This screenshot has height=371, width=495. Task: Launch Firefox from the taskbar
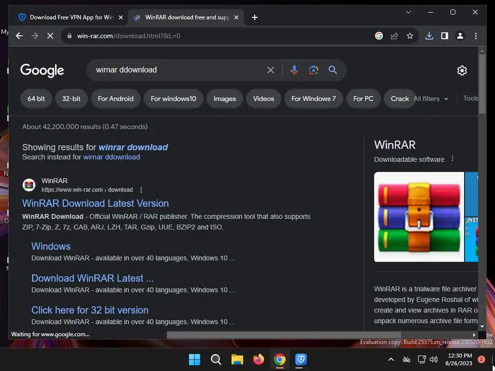coord(259,359)
